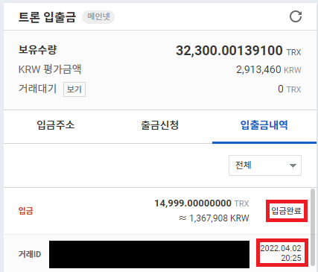
Task: Open the 보기 button beside 거래대기
Action: pos(74,89)
